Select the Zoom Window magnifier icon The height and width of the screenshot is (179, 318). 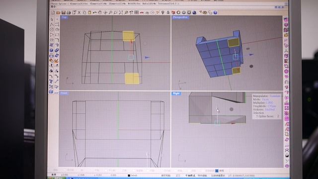pos(116,12)
